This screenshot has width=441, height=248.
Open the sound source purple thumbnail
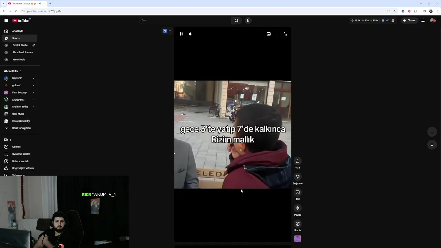[298, 239]
